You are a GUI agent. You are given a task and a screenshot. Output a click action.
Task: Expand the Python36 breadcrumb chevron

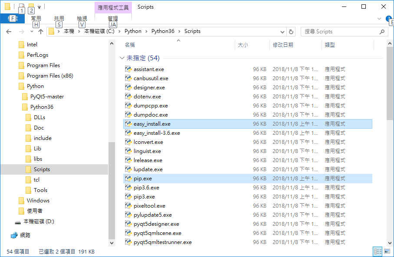[x=179, y=31]
